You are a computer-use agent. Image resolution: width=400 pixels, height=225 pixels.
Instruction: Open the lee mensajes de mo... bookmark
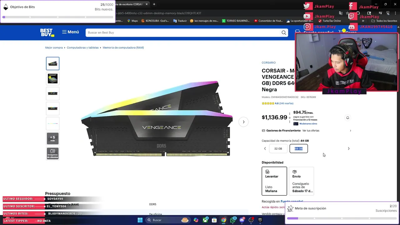(204, 21)
